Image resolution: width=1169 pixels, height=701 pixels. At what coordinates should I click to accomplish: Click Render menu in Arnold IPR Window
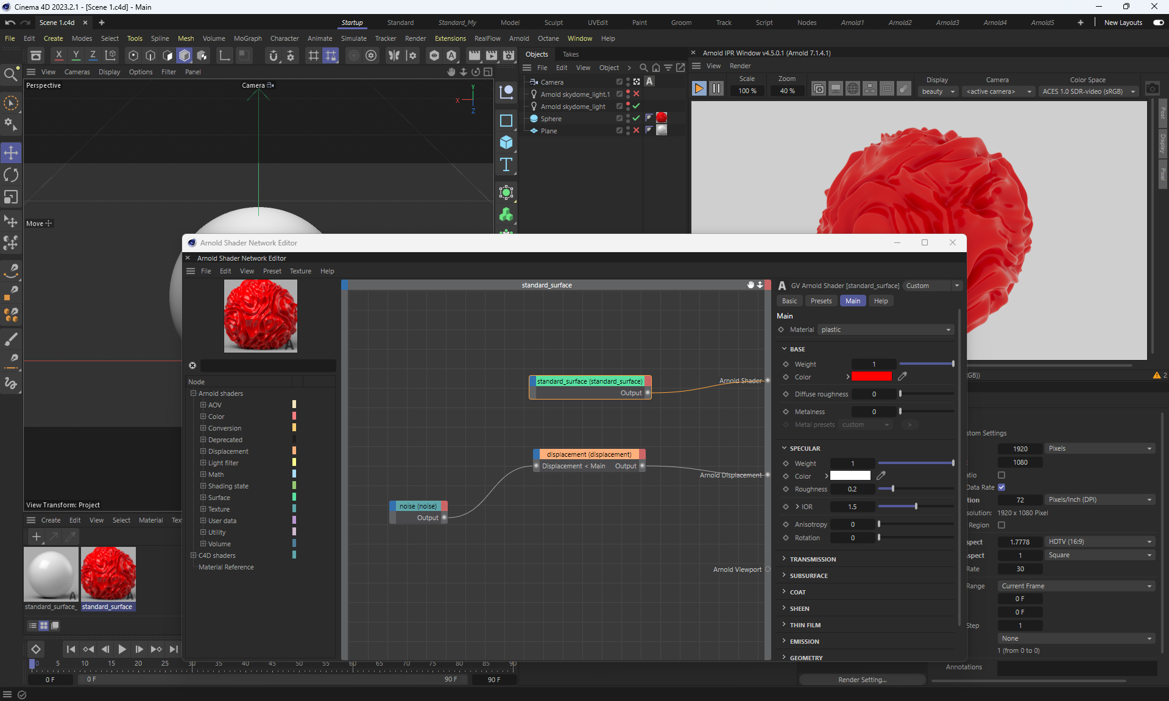point(740,66)
